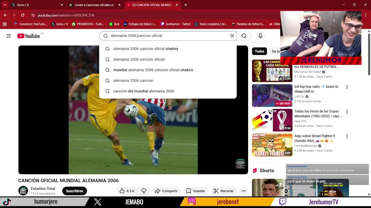Close the CANCIÓN OFICIAL MUNDIAL tab
This screenshot has height=208, width=371.
pos(177,5)
